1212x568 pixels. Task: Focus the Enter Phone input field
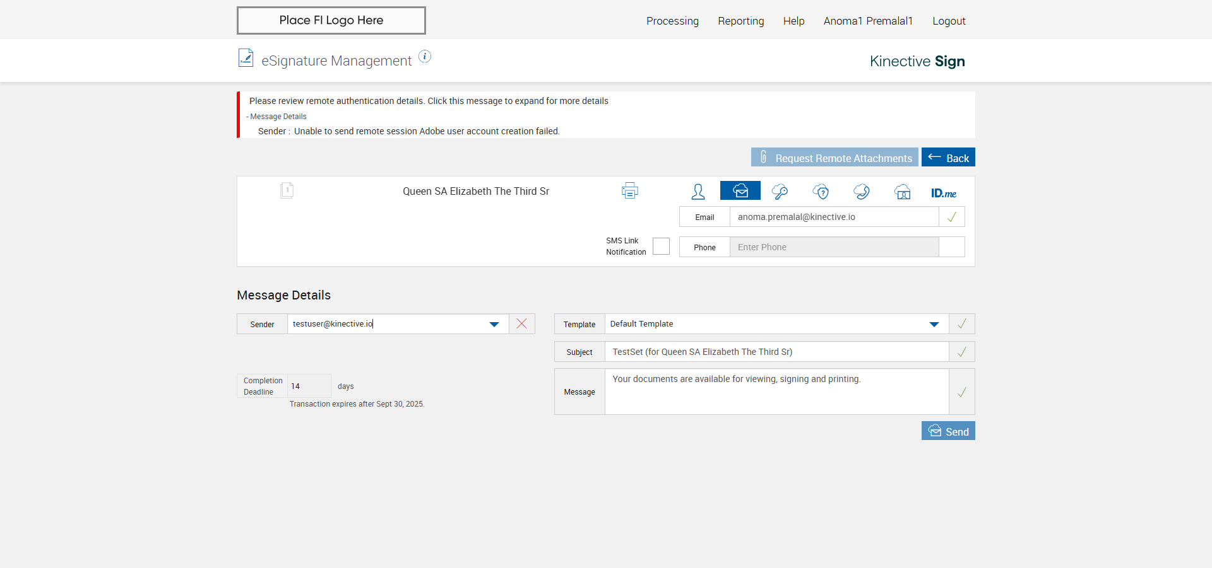tap(834, 247)
